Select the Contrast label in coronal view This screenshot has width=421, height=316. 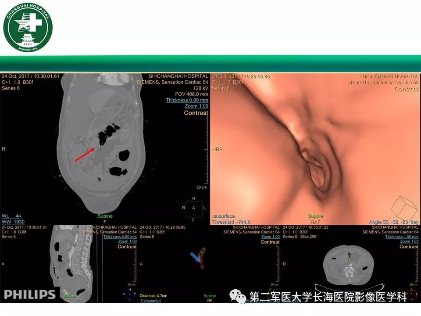pyautogui.click(x=196, y=113)
